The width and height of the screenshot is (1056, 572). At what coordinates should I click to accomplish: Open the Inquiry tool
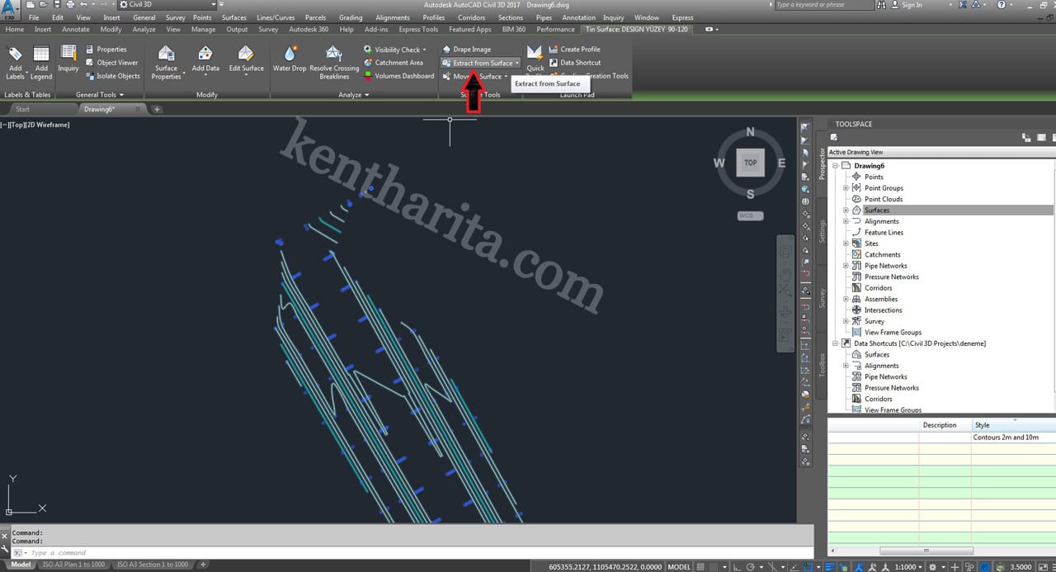coord(68,58)
